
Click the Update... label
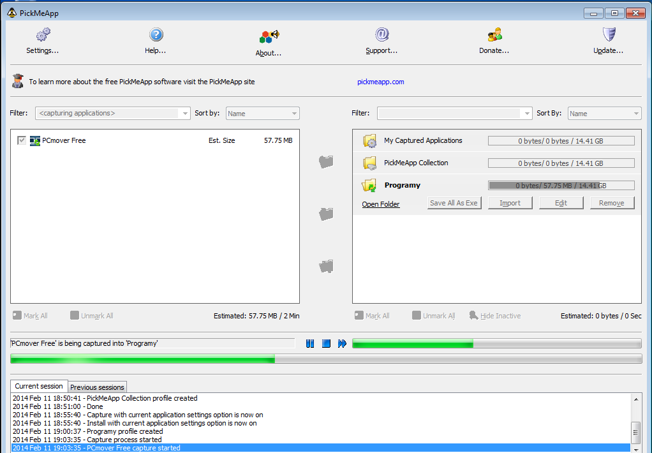pyautogui.click(x=609, y=50)
